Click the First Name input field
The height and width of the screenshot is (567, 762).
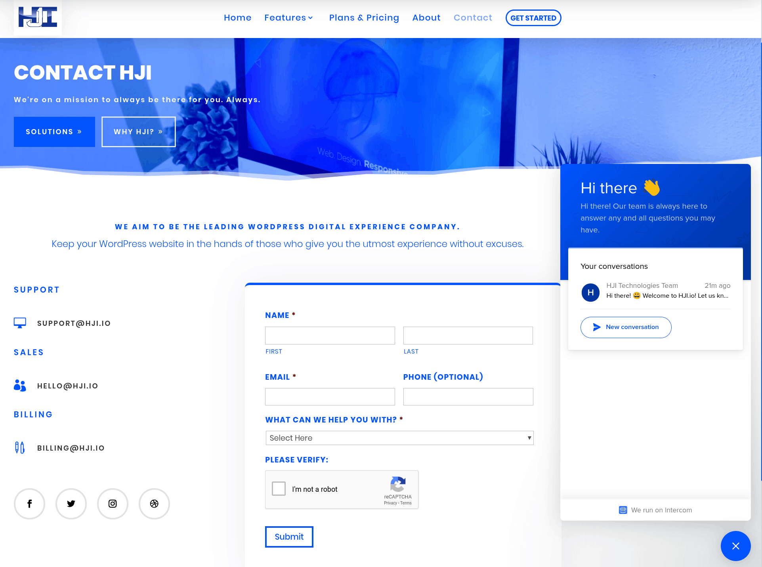(x=330, y=335)
